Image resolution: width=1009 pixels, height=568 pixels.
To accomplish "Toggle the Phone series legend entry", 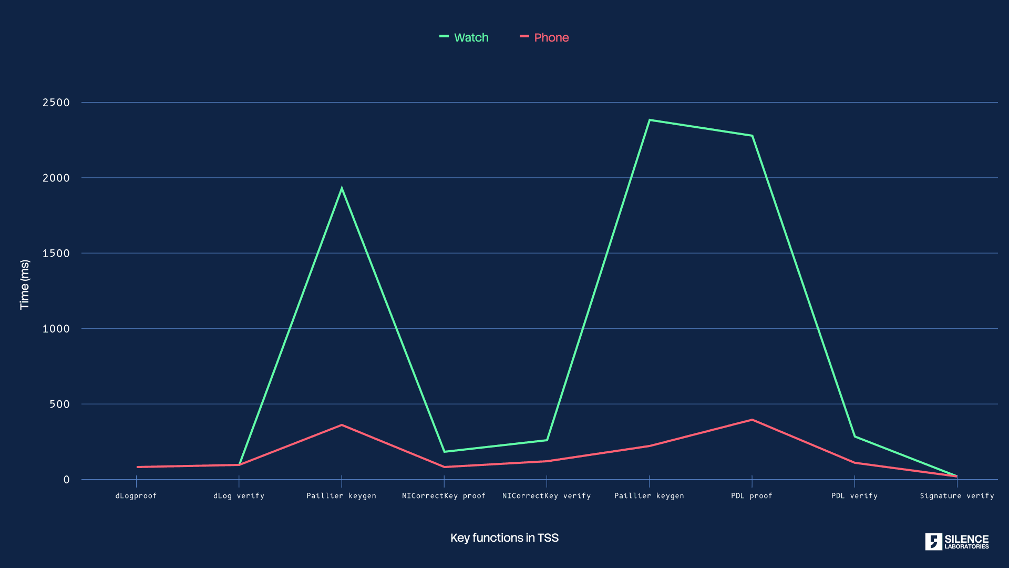I will tap(551, 37).
